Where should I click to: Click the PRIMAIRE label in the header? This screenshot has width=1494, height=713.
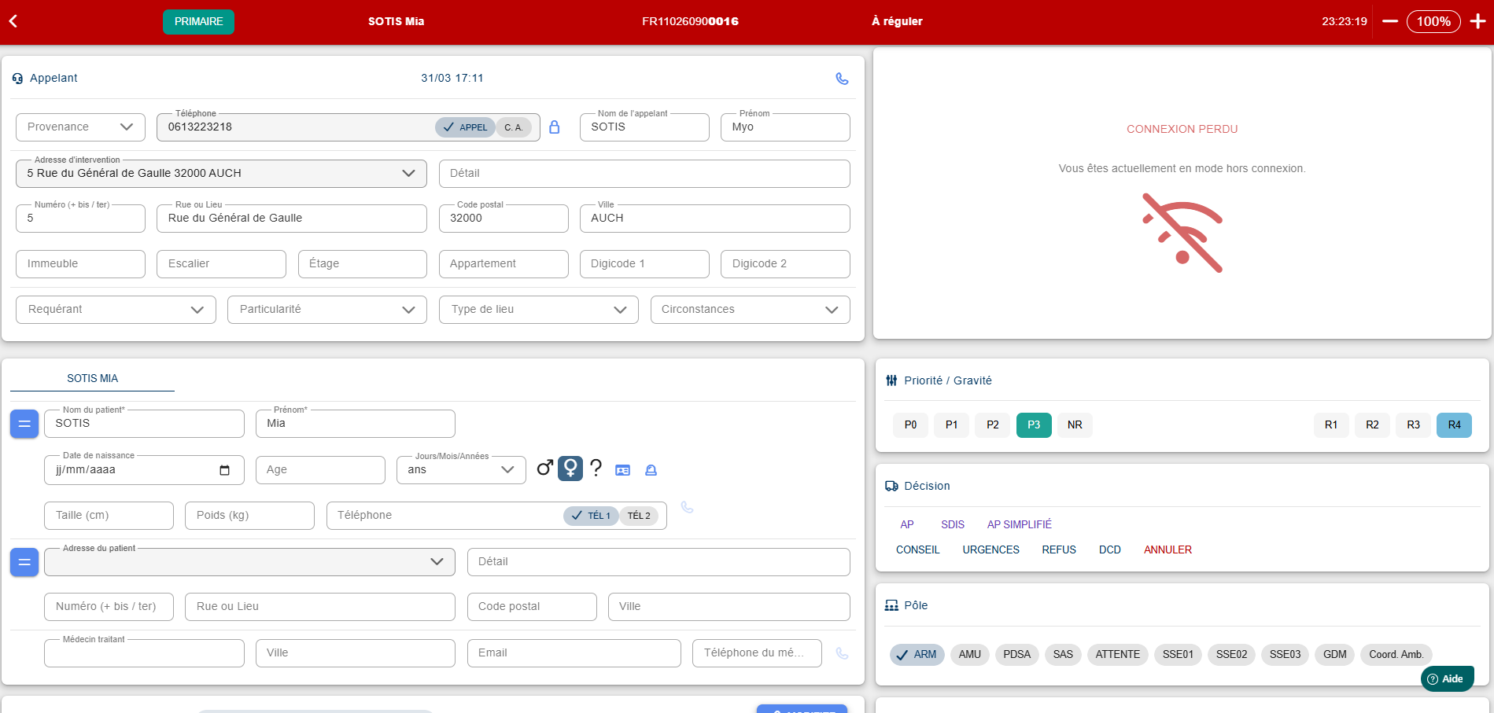(x=198, y=21)
